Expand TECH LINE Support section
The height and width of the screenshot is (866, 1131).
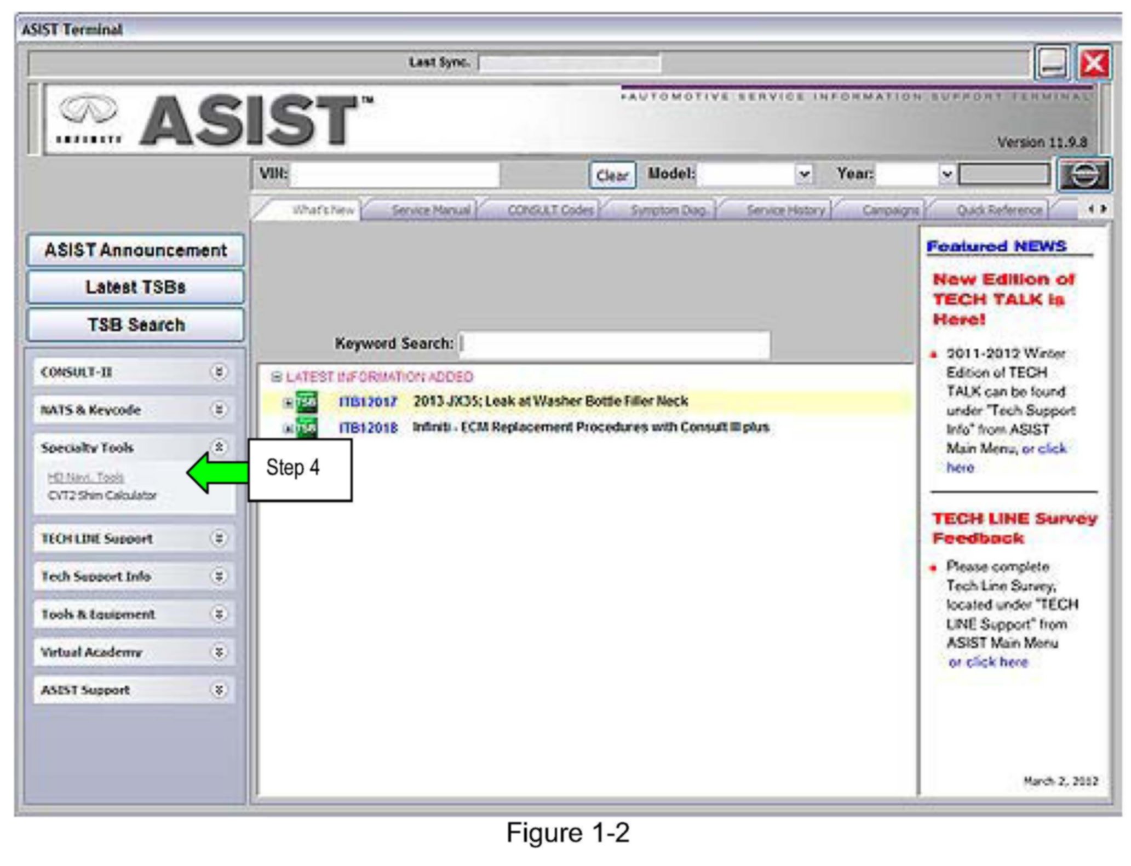point(219,538)
